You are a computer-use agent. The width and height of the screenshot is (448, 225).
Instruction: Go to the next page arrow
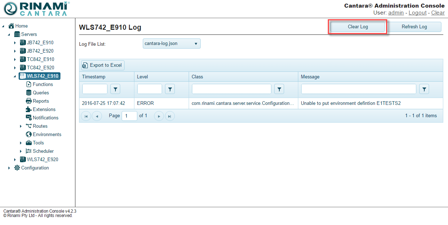(x=159, y=116)
